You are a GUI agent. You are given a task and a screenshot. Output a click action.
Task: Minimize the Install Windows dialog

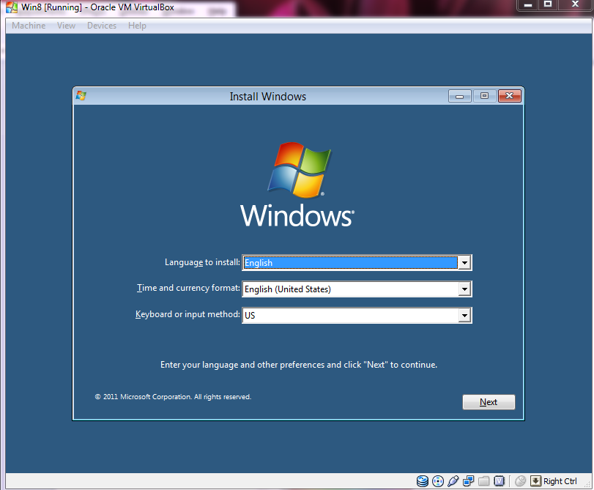pyautogui.click(x=459, y=96)
